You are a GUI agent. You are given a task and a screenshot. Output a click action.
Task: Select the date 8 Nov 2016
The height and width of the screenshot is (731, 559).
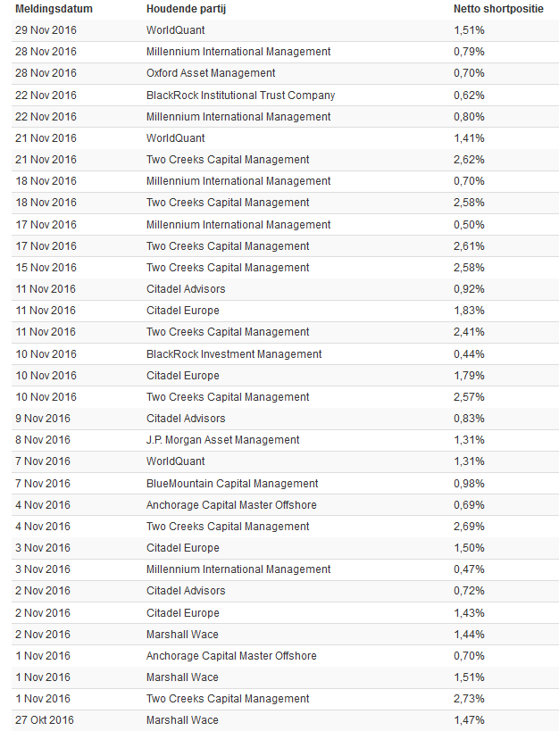pyautogui.click(x=43, y=440)
